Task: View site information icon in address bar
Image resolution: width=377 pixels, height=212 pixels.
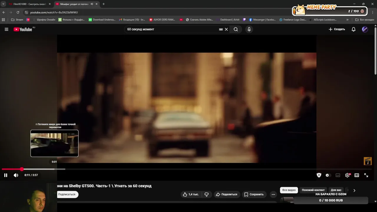Action: coord(26,12)
